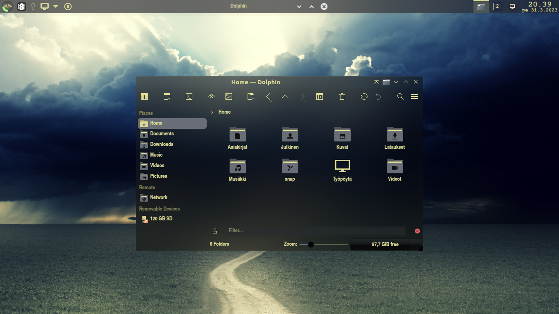The width and height of the screenshot is (559, 314).
Task: Close Dolphin from top panel X
Action: click(324, 7)
